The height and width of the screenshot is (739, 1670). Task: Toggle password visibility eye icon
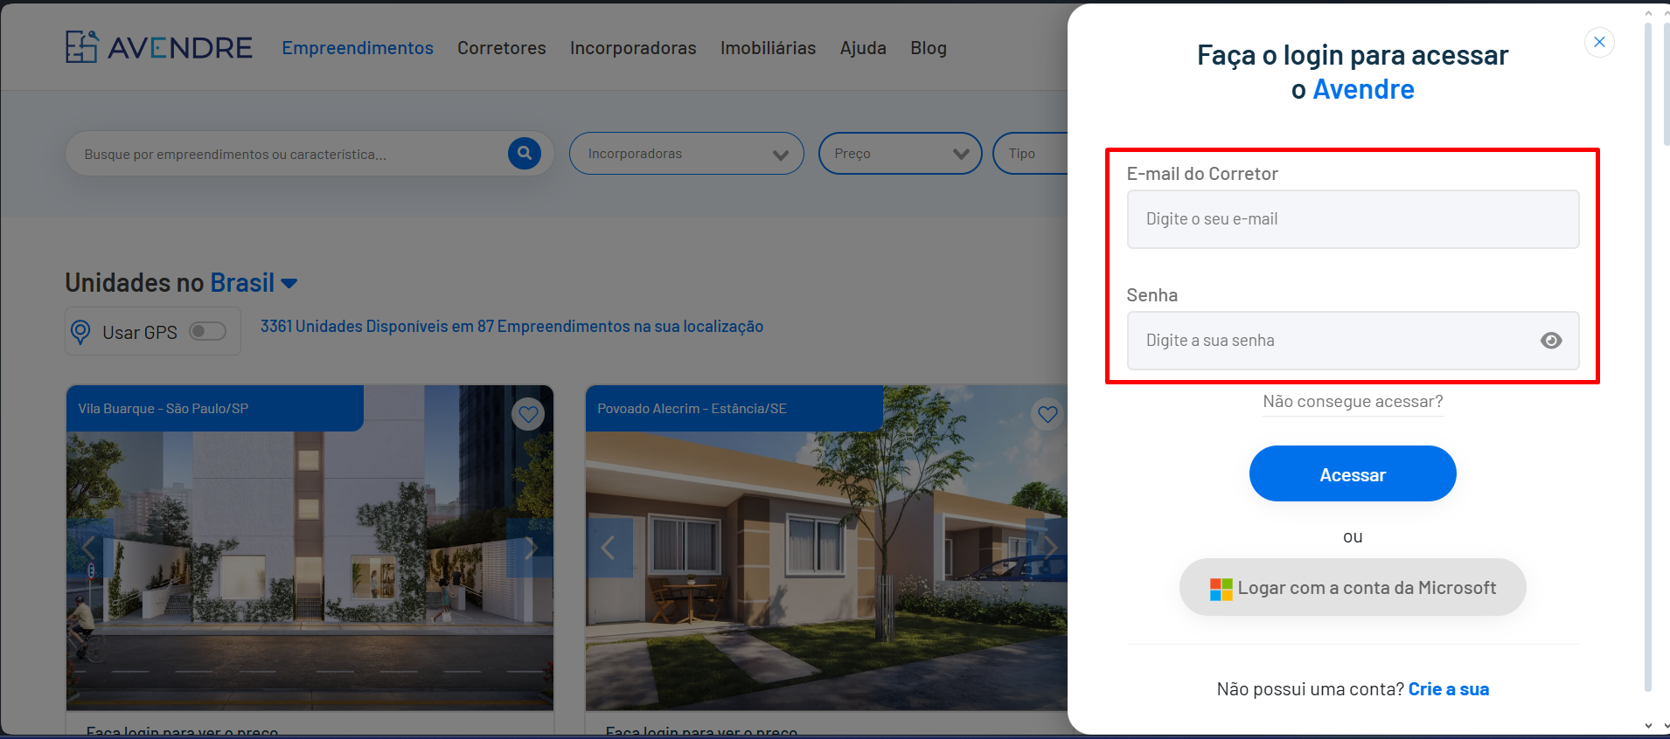click(x=1551, y=341)
